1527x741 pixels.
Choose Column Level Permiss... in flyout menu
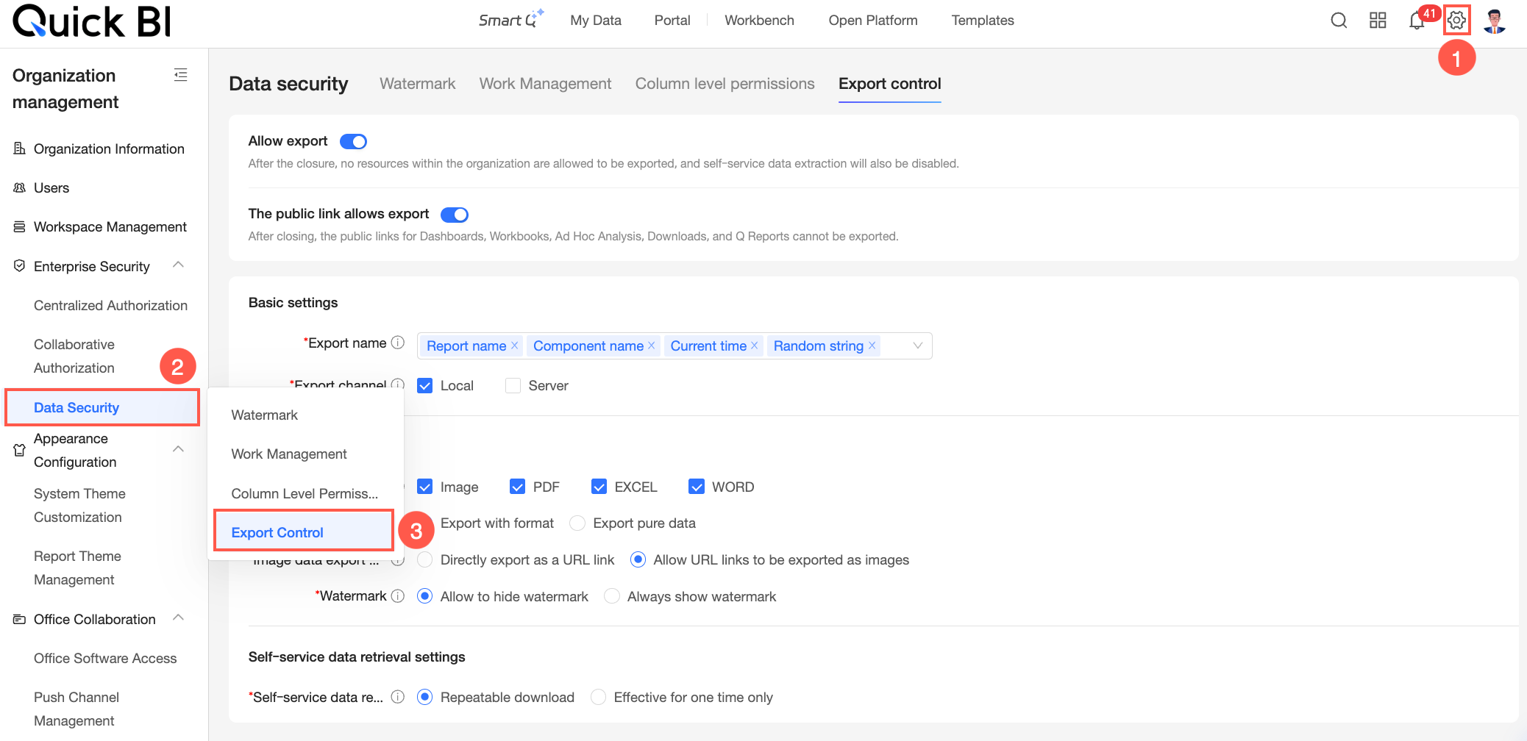(x=305, y=493)
